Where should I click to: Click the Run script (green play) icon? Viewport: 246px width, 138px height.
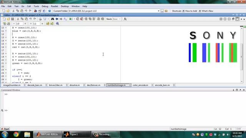(71, 19)
